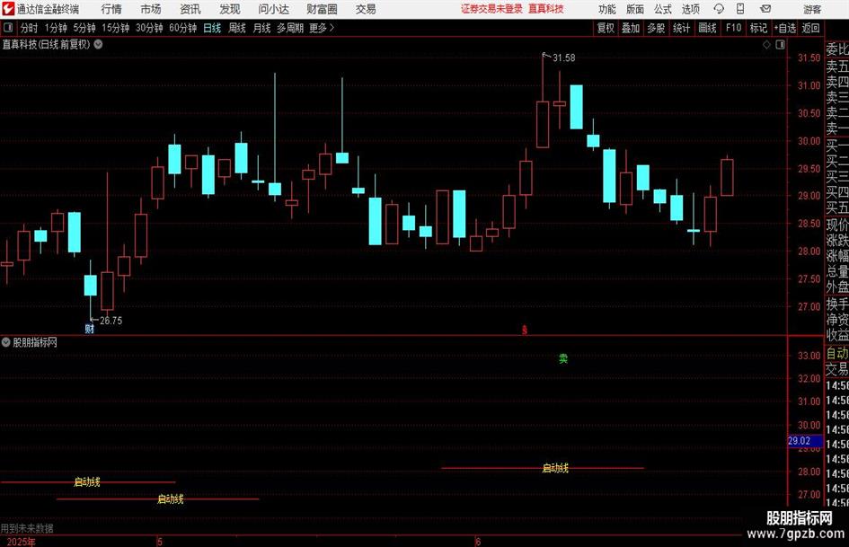Click the 复权 button

tap(606, 28)
